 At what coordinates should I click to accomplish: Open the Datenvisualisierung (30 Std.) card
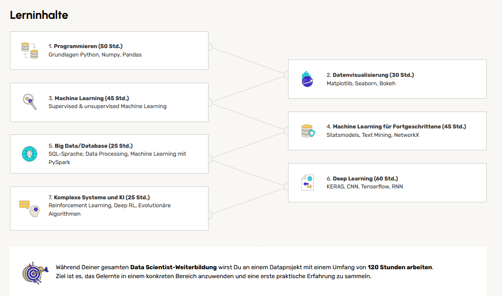click(387, 79)
